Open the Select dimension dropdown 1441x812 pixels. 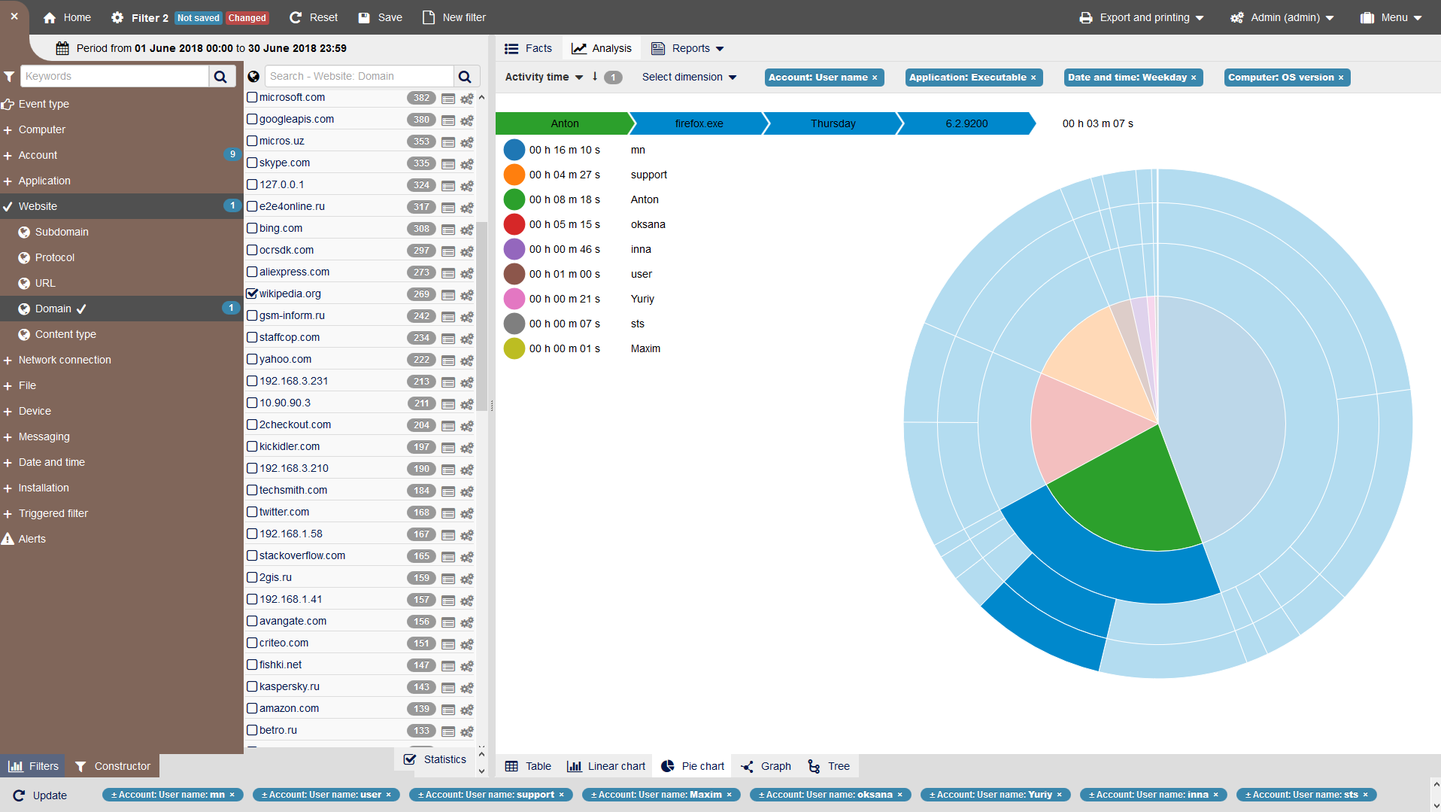(689, 77)
